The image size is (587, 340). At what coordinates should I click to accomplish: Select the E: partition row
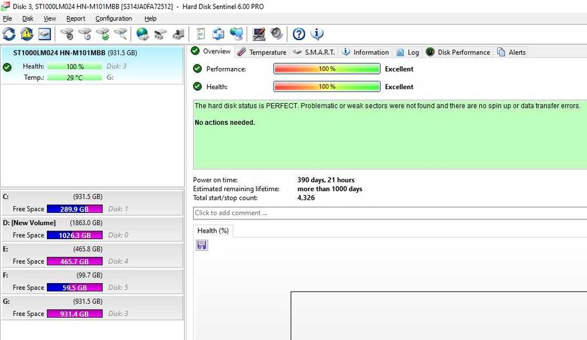(92, 255)
